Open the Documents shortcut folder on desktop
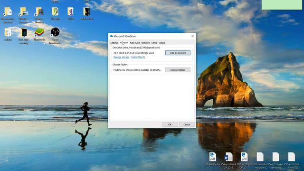304x171 pixels. (8, 15)
